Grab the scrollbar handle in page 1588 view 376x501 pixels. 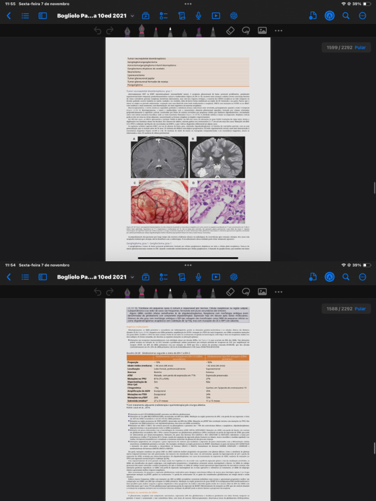[x=375, y=449]
